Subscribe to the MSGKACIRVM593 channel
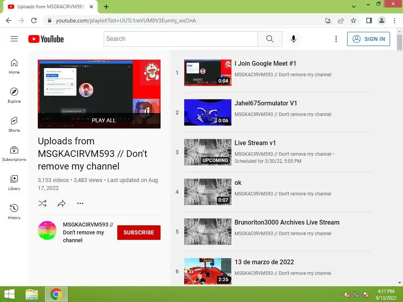The image size is (403, 302). (139, 232)
